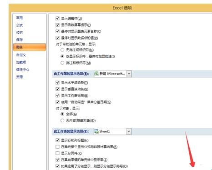Toggle 显示函数屏幕提示(F) checkbox
Screen dimensions: 212x170
(x=57, y=25)
